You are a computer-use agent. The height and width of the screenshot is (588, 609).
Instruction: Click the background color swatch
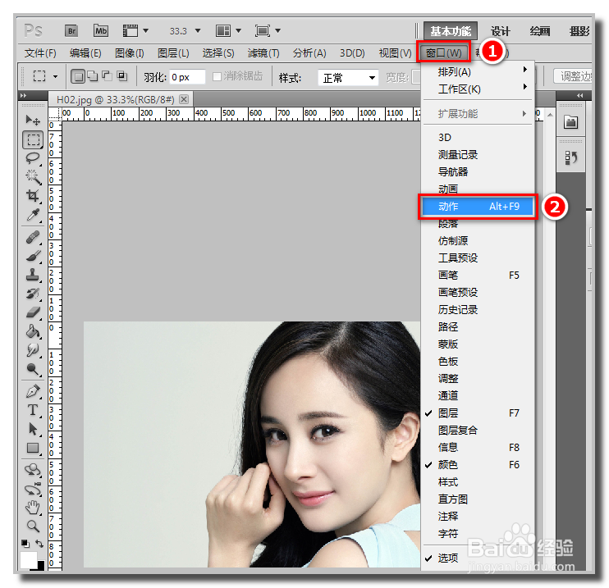pos(40,565)
